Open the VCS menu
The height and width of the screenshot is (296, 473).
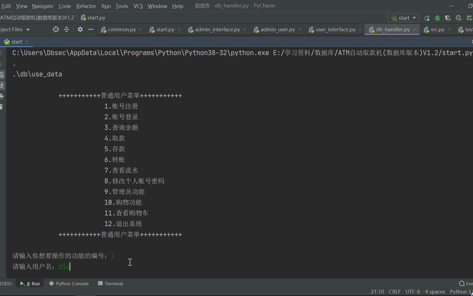[x=138, y=6]
